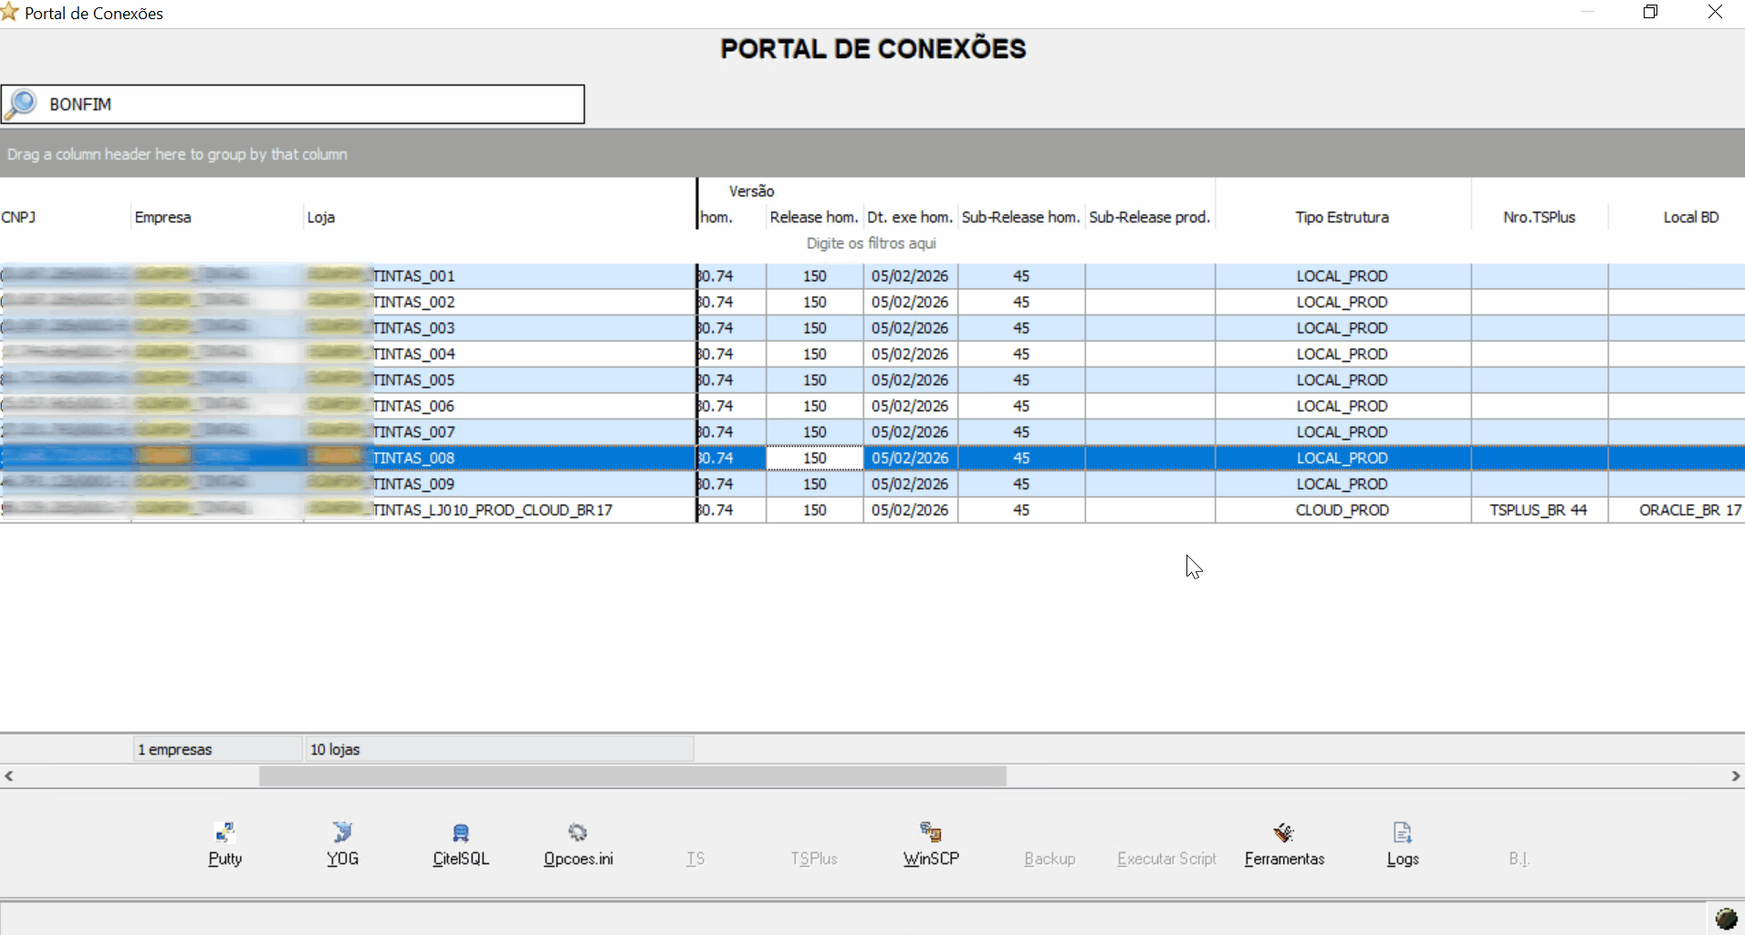Select the TINTAS_004 store row
The height and width of the screenshot is (935, 1745).
pos(872,354)
